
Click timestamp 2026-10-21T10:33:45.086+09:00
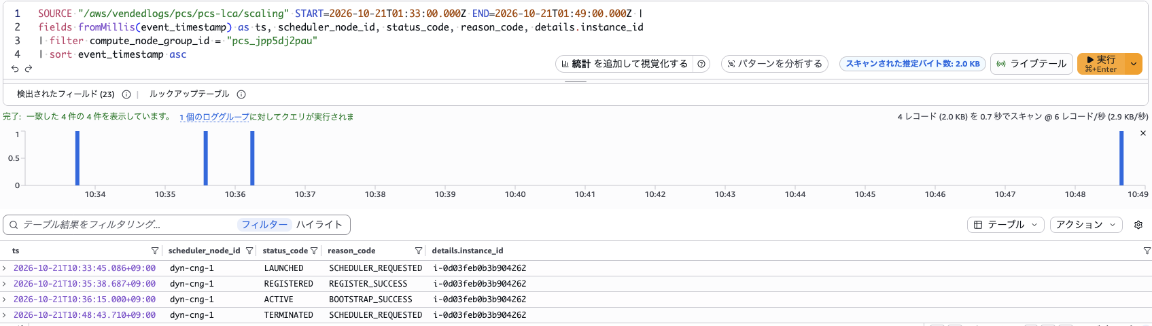click(84, 268)
